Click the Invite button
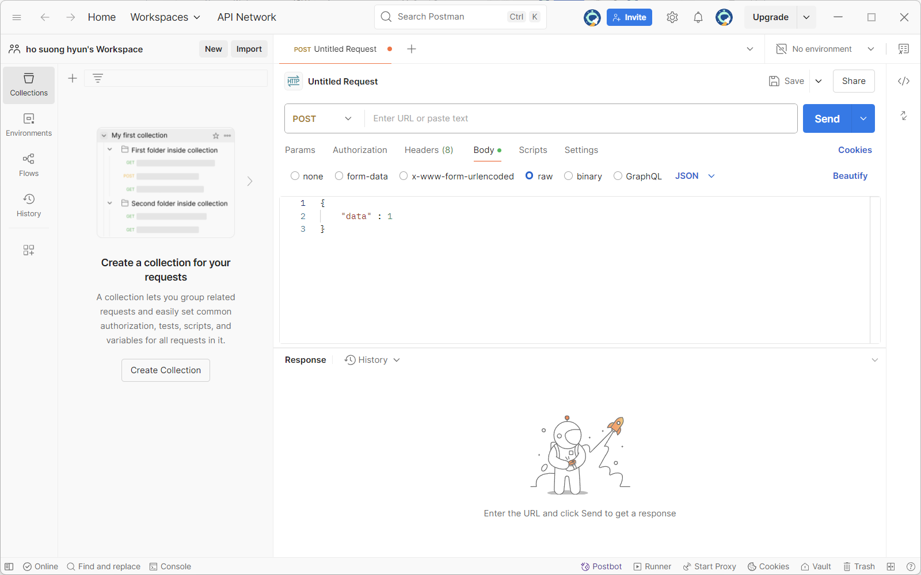This screenshot has height=575, width=921. (x=629, y=17)
